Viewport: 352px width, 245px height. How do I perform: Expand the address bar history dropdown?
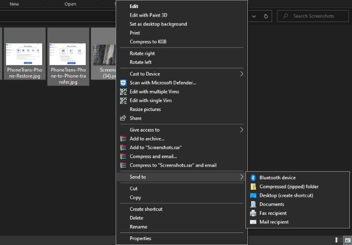click(x=254, y=16)
